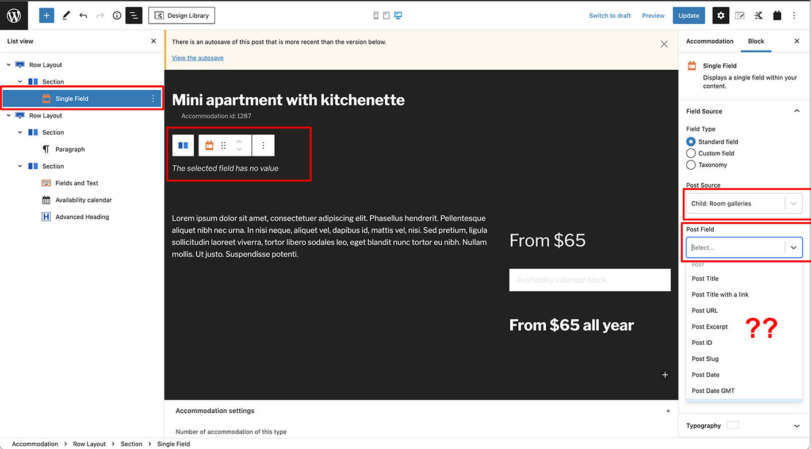Viewport: 811px width, 449px height.
Task: Collapse the Field Source section
Action: [x=797, y=111]
